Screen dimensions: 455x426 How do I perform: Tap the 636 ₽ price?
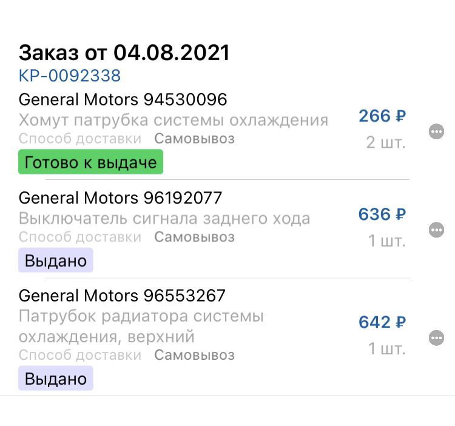(382, 215)
